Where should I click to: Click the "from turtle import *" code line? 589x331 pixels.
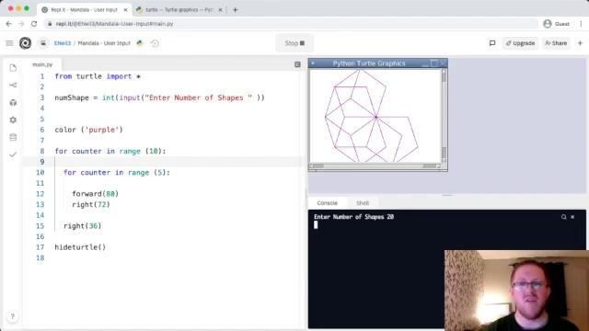click(x=98, y=76)
